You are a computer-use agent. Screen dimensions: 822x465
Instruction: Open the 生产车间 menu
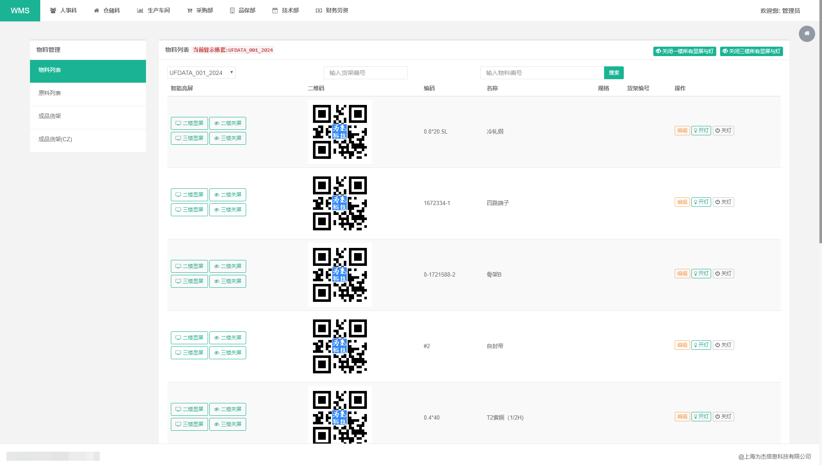pos(153,11)
